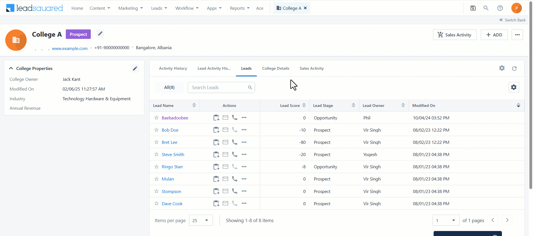Star the Bret Lee lead
This screenshot has height=236, width=533.
pos(157,142)
